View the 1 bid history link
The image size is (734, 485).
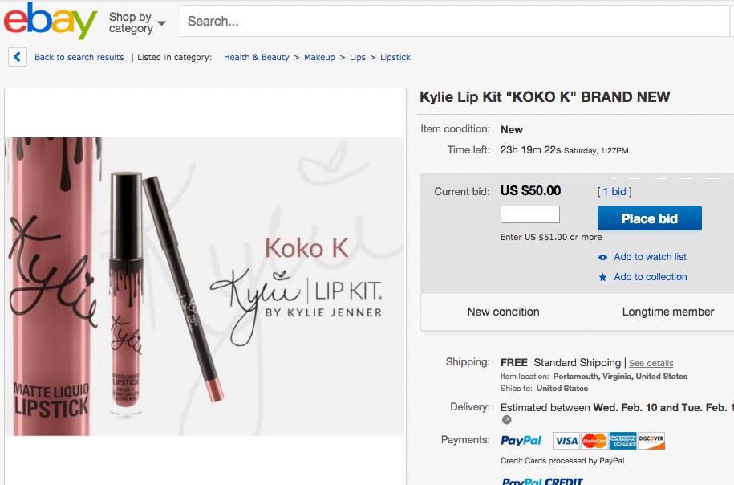(x=613, y=191)
